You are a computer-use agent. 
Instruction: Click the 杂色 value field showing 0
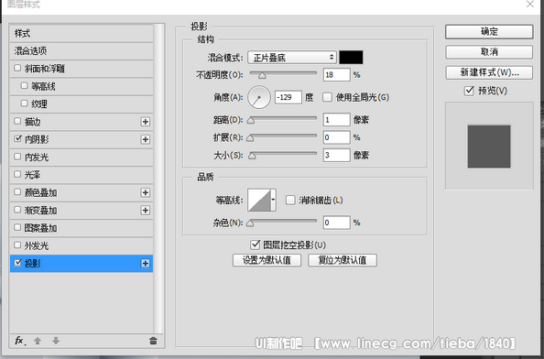click(336, 223)
